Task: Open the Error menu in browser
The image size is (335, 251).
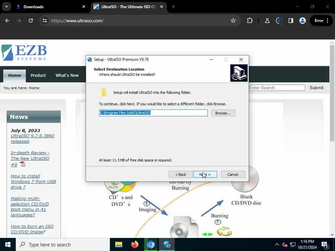Action: 322,21
